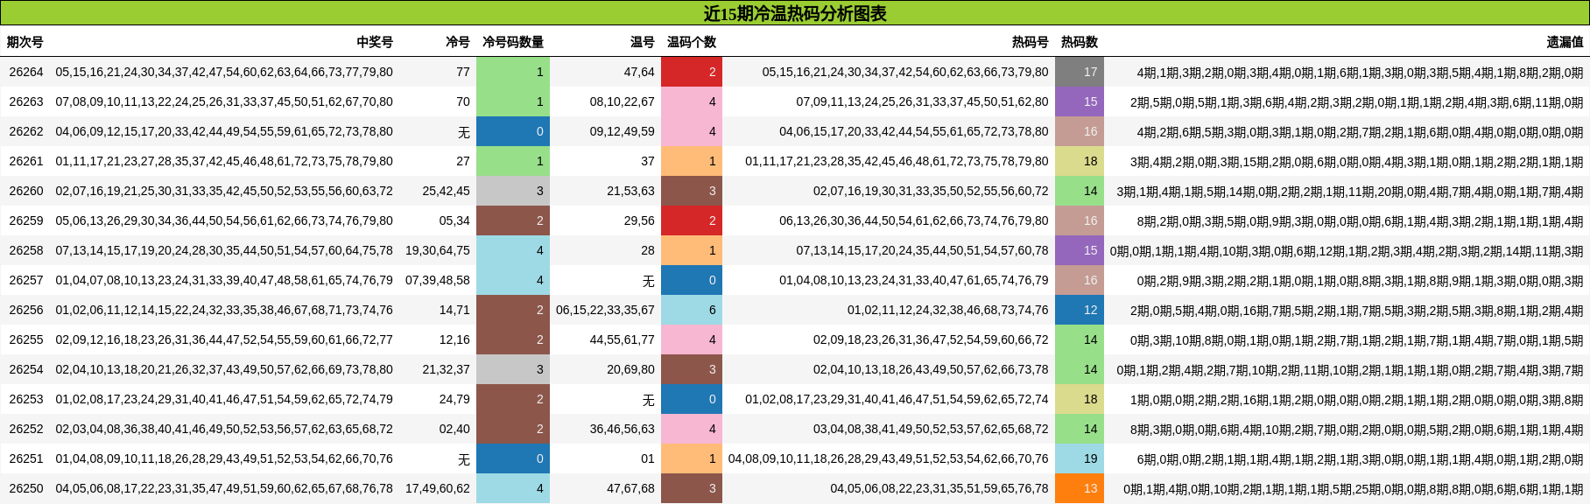The height and width of the screenshot is (504, 1590).
Task: Click warm numbers 06,15,22,33,35,67
Action: coord(605,310)
